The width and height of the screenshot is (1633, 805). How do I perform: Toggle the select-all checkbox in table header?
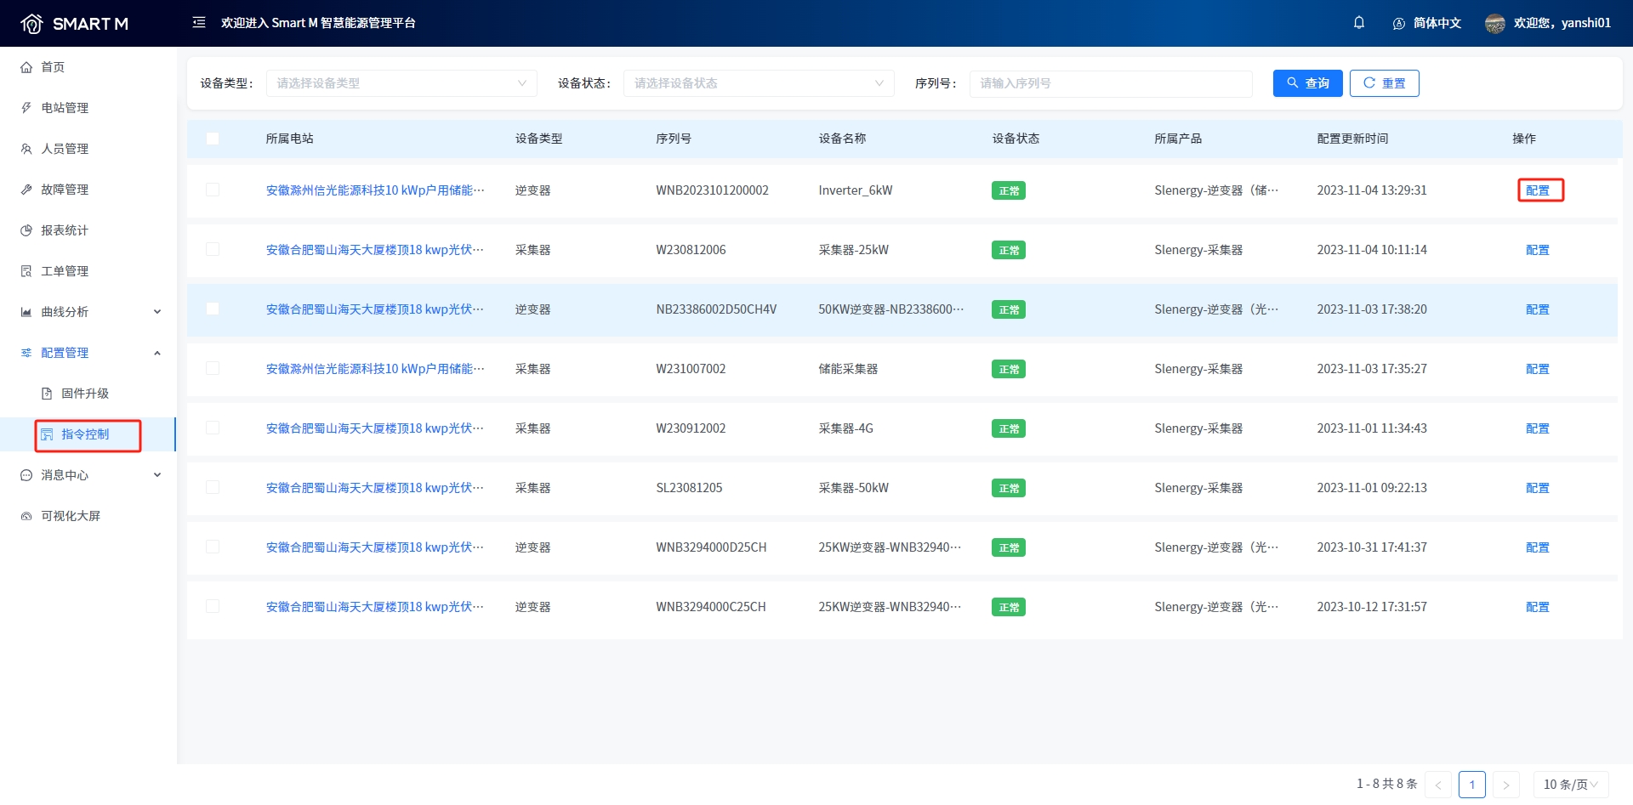coord(213,139)
